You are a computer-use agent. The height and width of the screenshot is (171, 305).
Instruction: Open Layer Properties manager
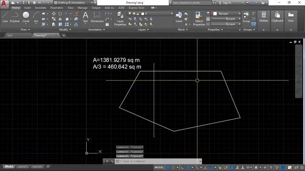click(x=120, y=19)
